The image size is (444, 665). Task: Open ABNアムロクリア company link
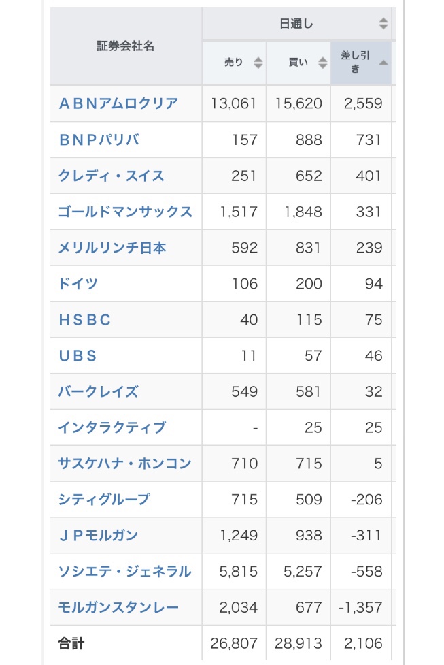[x=118, y=103]
